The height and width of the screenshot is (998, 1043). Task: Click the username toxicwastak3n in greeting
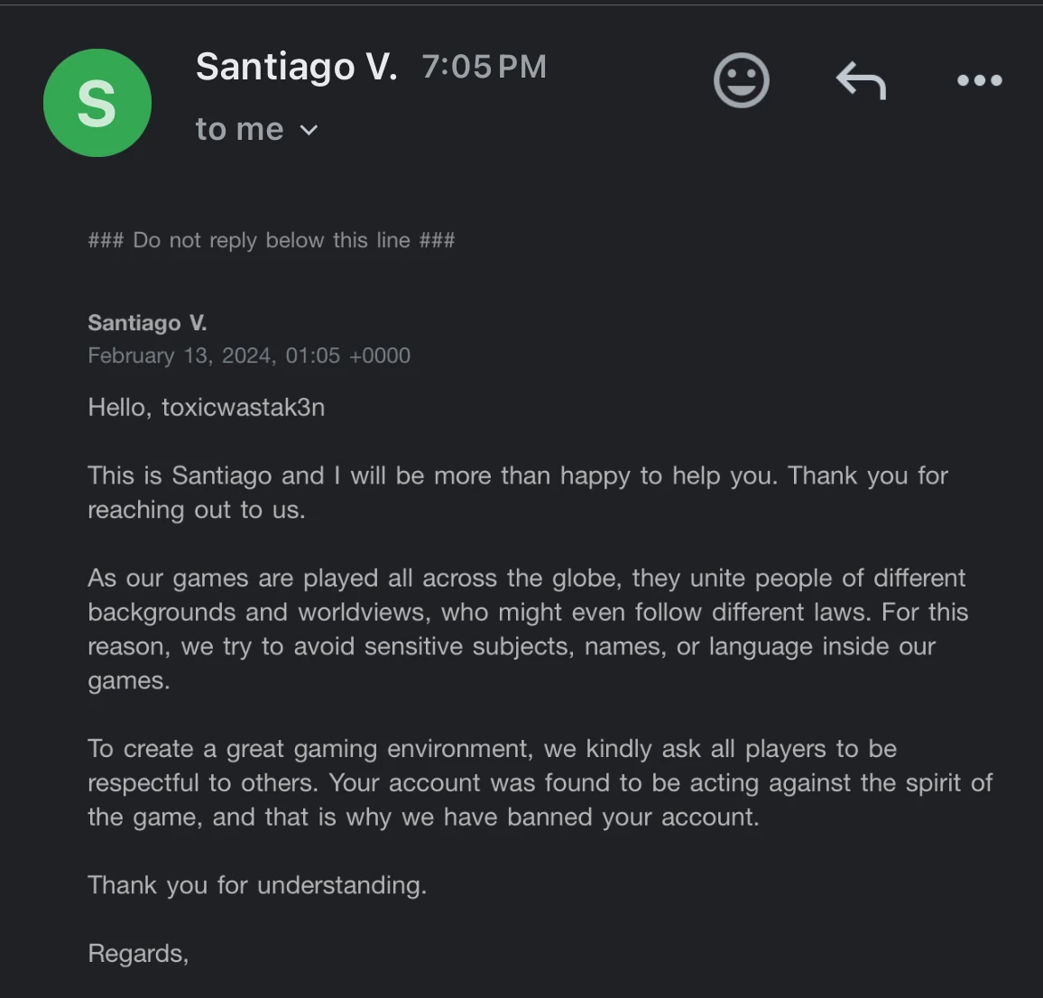(x=243, y=408)
